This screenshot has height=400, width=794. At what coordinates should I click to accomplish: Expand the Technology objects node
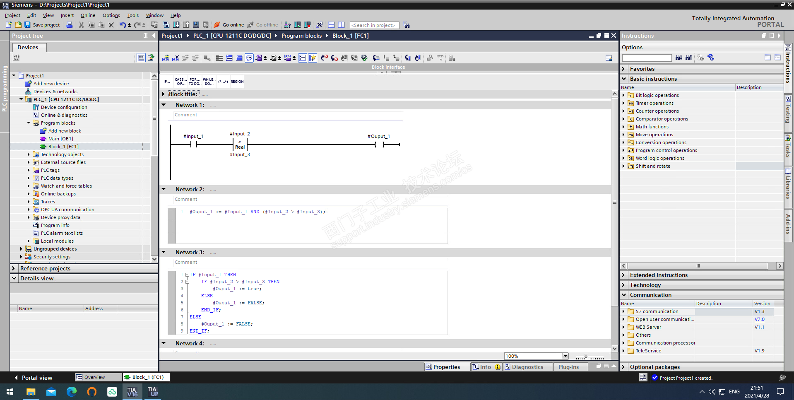point(29,154)
